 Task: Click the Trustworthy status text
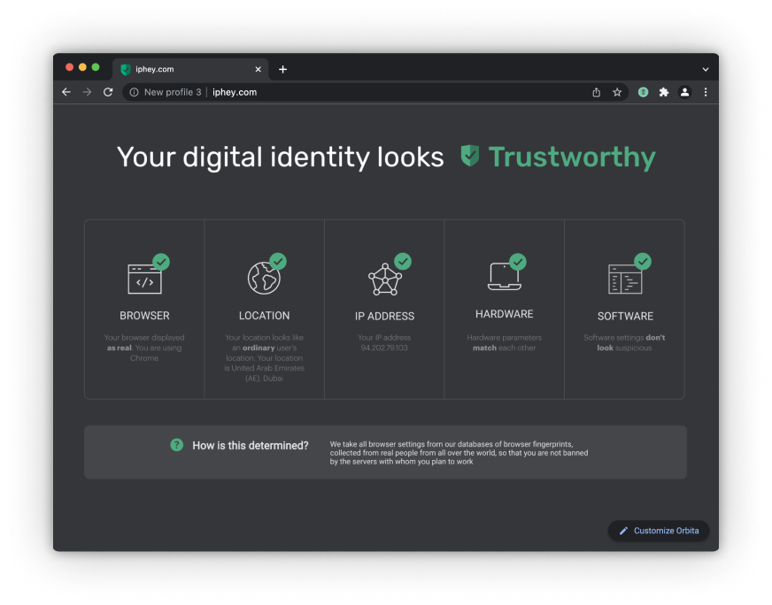[572, 157]
